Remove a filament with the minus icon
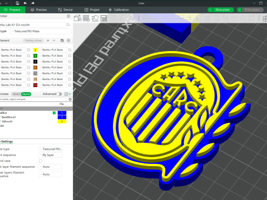The image size is (267, 200). (54, 41)
